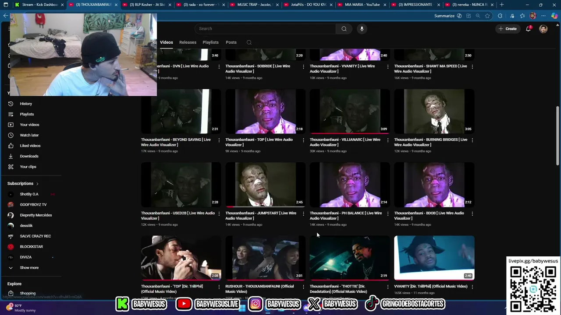Open options for BDOB video

(x=472, y=213)
